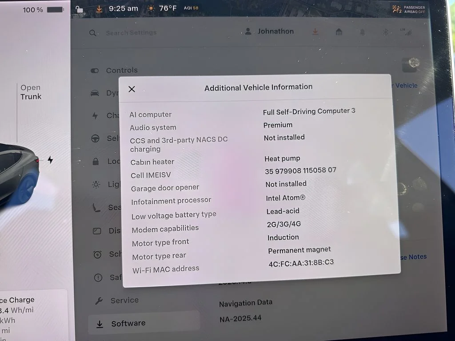Tap the Passenger Airbag Off indicator
Screen dimensions: 455x341
point(409,9)
